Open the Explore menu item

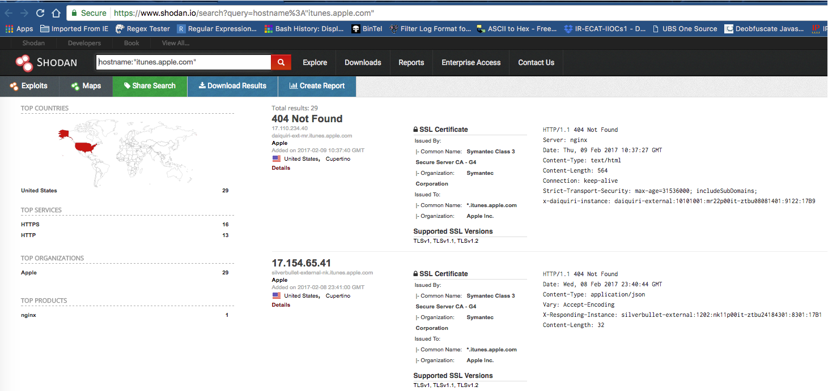315,63
